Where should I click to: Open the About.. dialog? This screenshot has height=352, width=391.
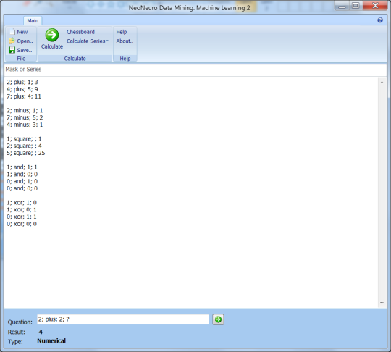click(x=125, y=41)
